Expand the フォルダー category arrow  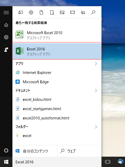click(x=96, y=127)
